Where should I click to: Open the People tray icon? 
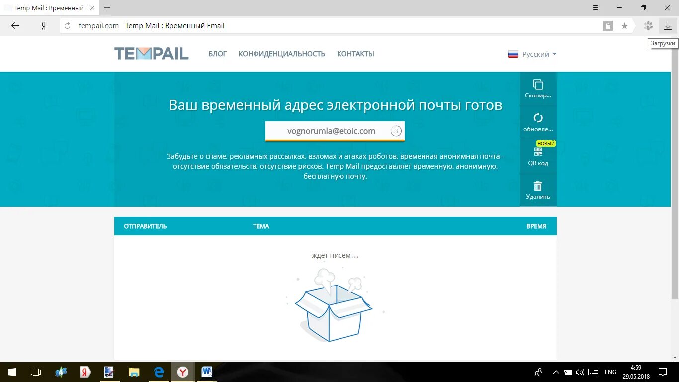(x=538, y=372)
